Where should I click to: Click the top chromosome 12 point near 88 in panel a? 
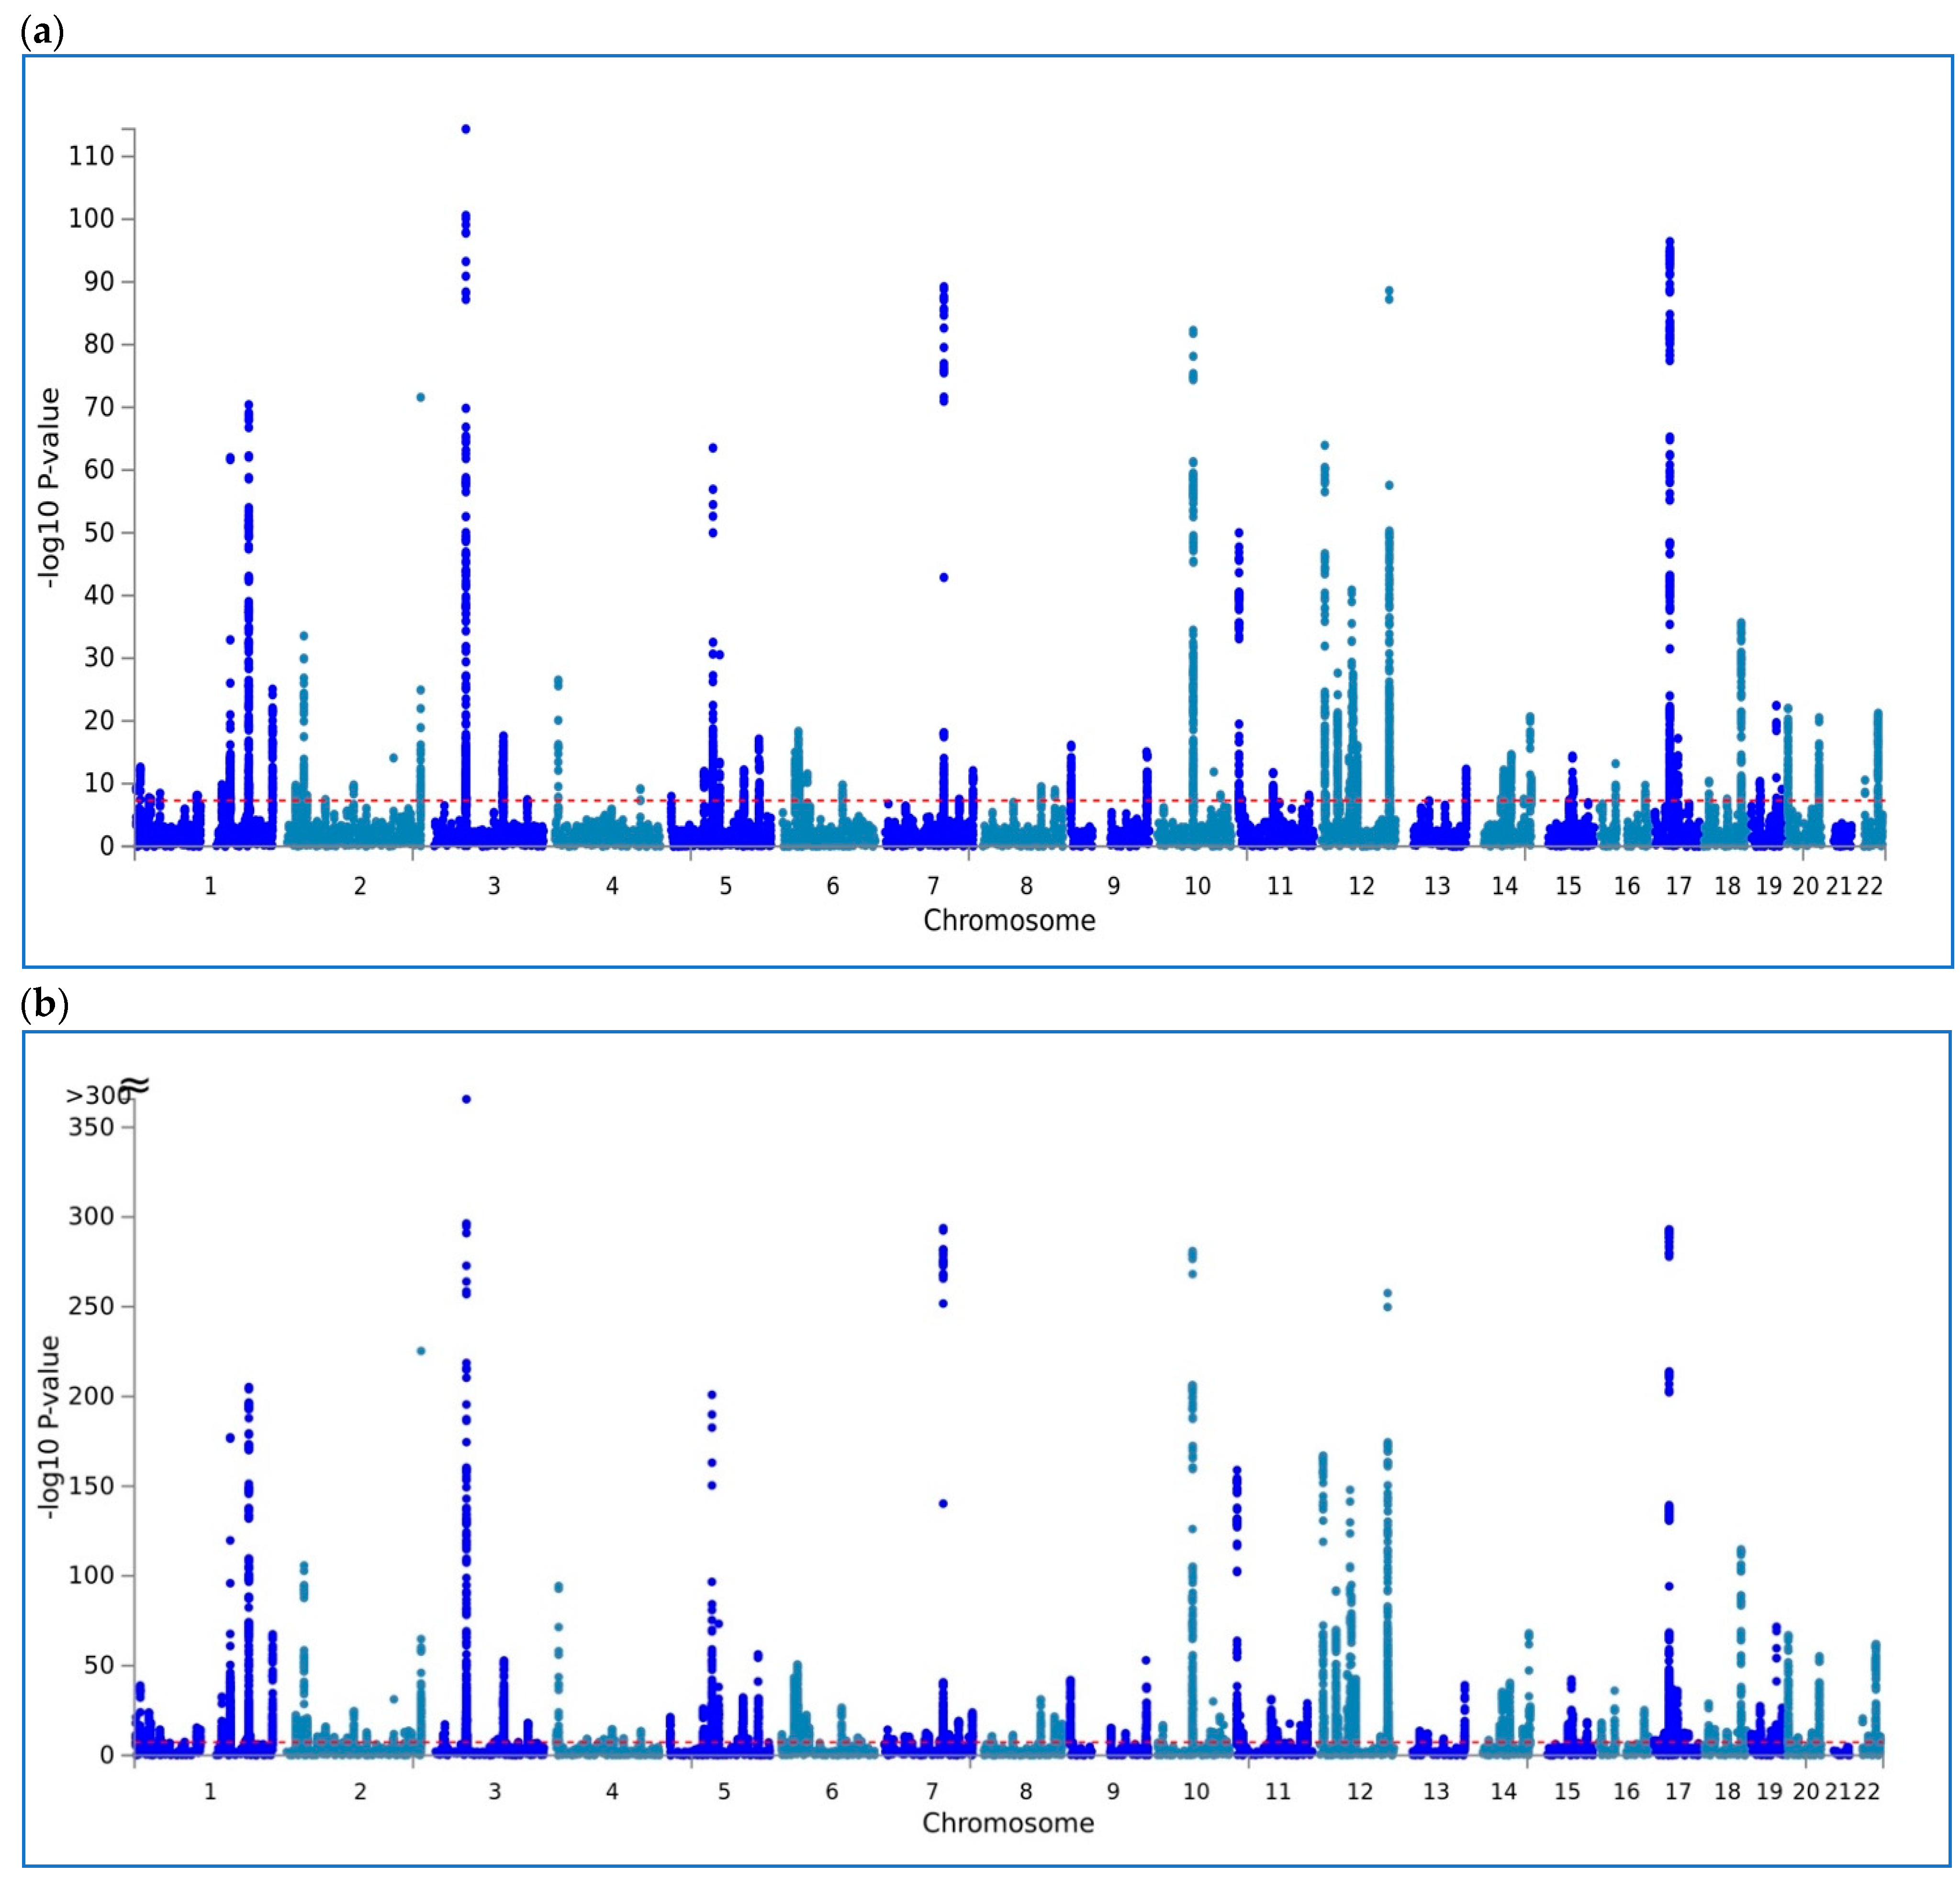pyautogui.click(x=1389, y=291)
